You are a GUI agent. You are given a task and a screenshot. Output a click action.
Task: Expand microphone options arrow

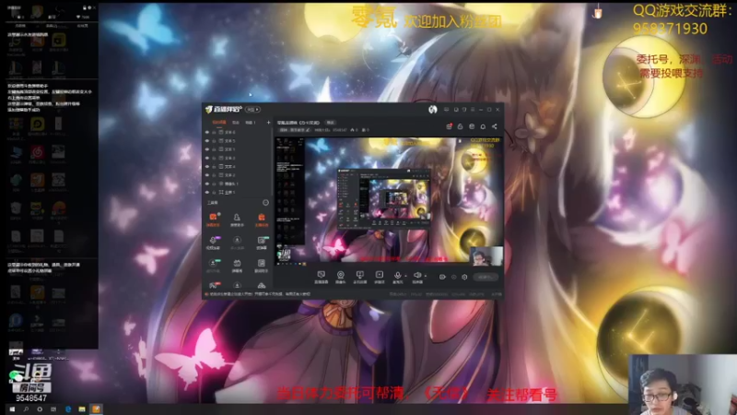[405, 276]
